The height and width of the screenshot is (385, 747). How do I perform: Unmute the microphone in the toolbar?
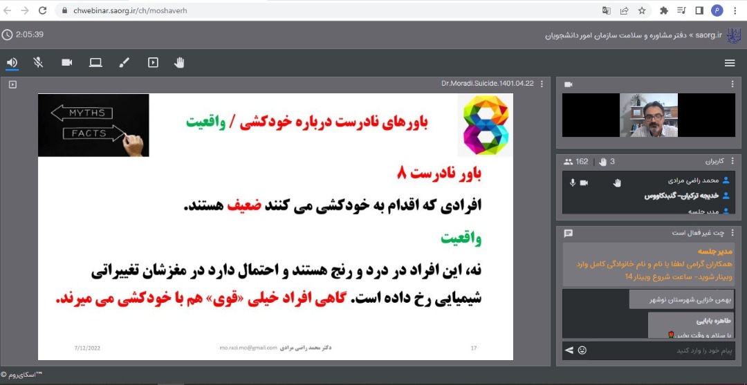pos(39,63)
